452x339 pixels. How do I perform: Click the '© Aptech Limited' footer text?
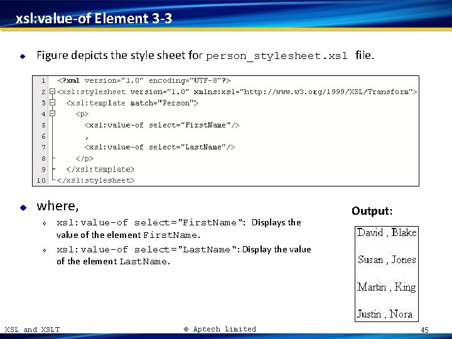220,329
